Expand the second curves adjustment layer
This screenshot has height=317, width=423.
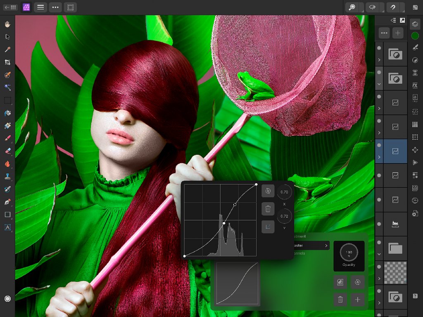(379, 132)
